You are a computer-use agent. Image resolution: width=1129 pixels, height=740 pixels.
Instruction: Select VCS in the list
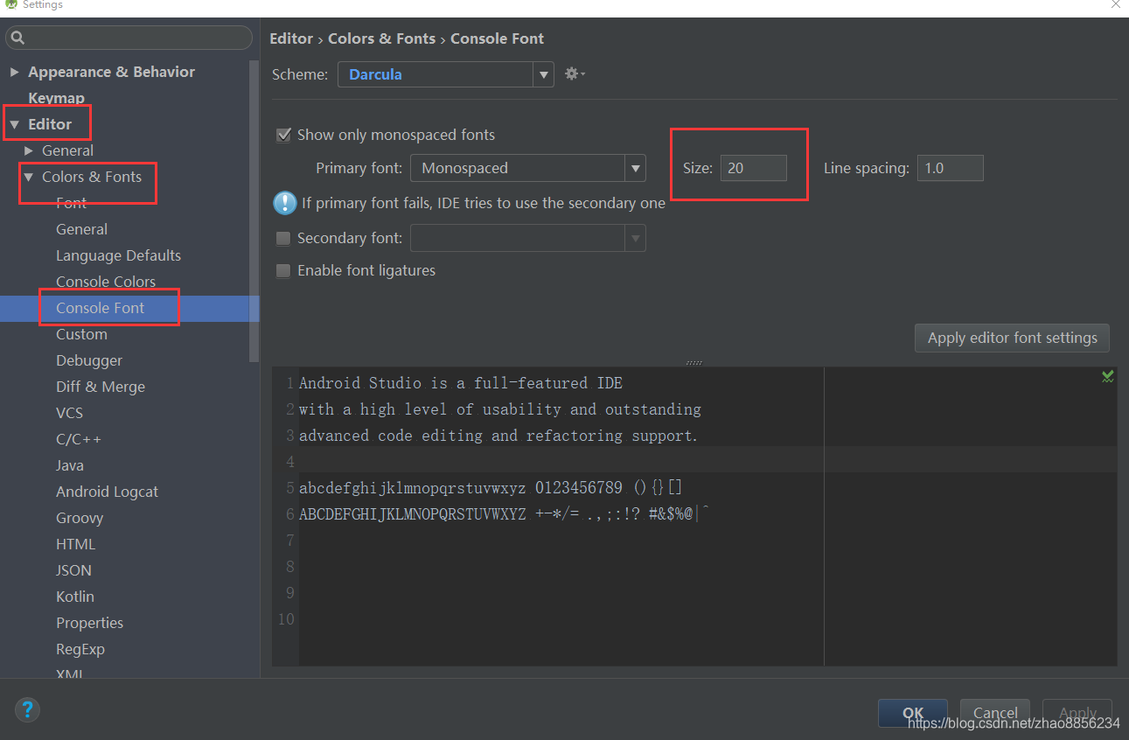[69, 413]
